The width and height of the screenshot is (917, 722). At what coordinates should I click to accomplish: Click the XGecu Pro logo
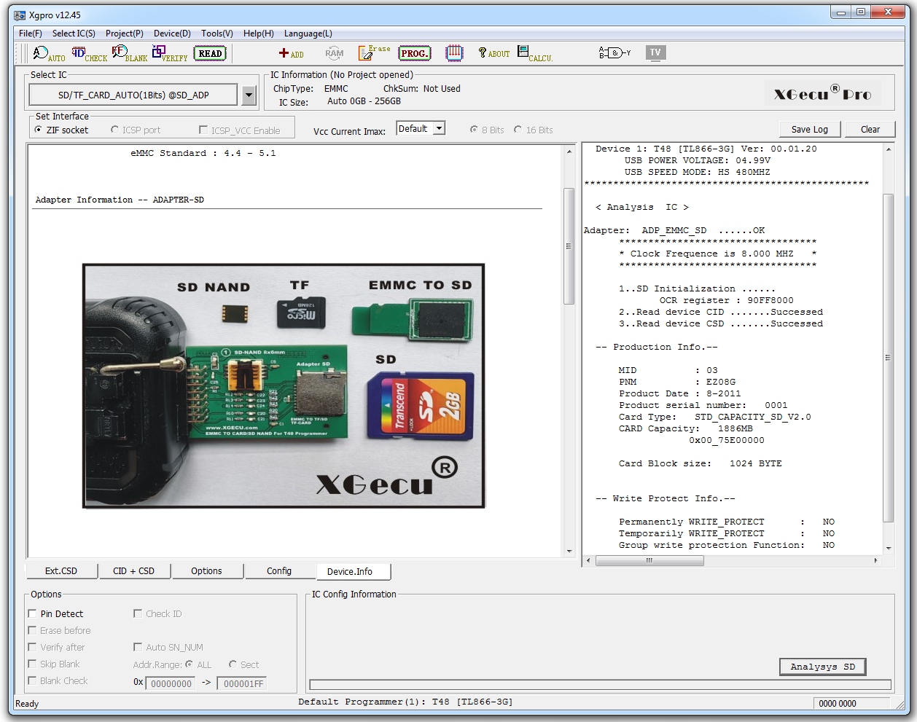tap(823, 94)
